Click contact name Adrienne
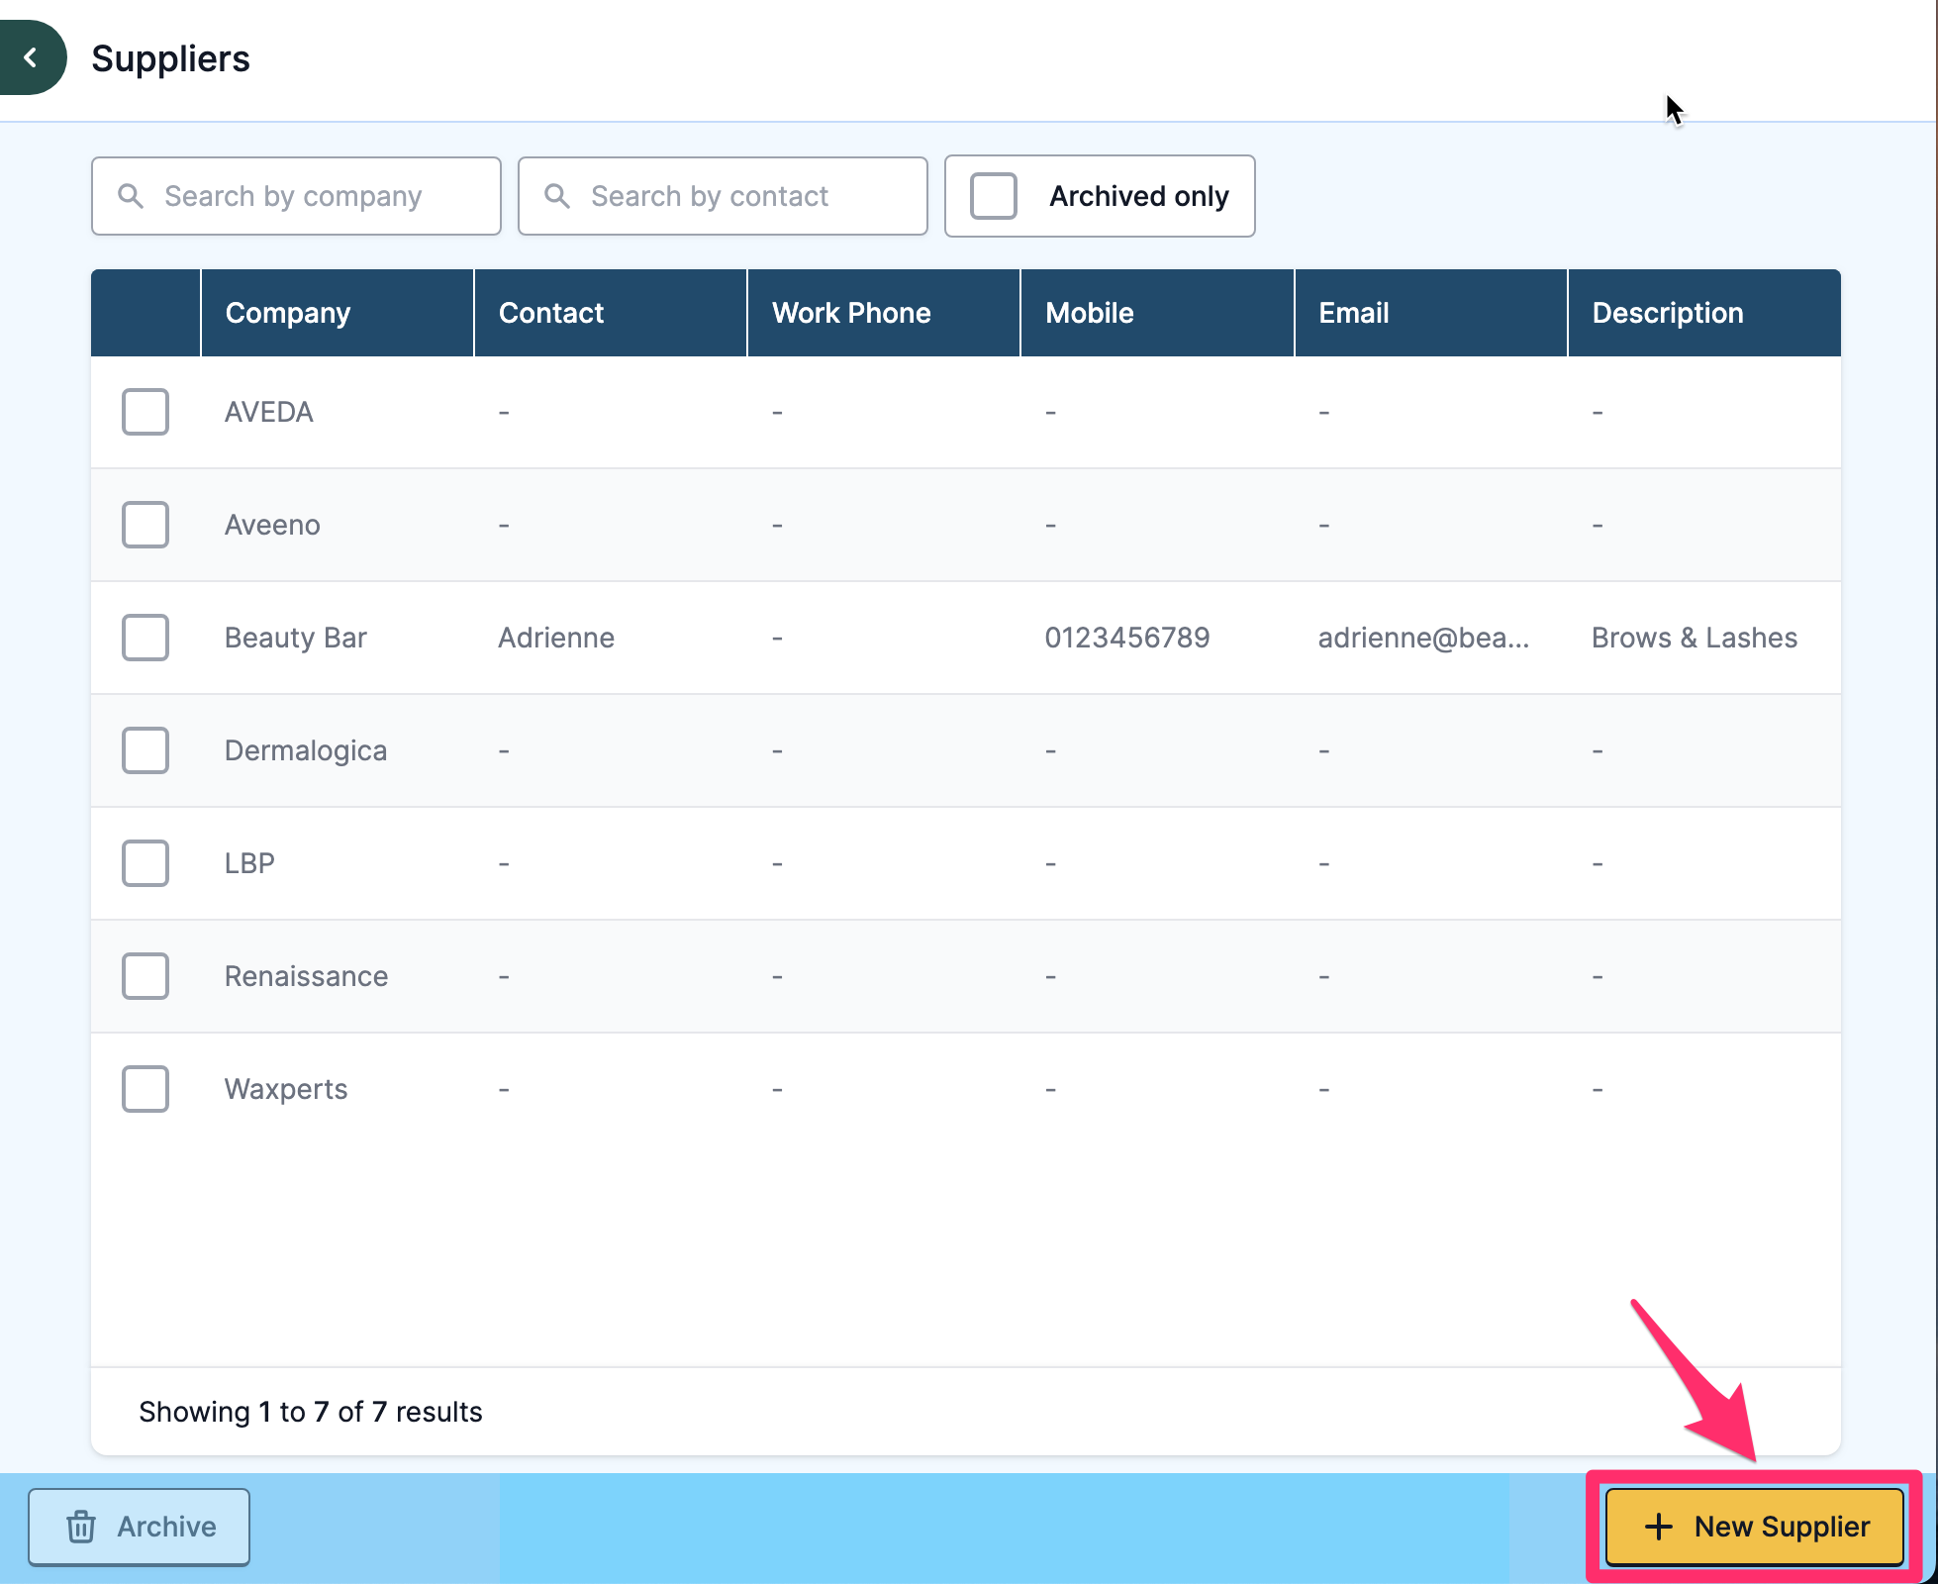Viewport: 1938px width, 1584px height. [556, 638]
